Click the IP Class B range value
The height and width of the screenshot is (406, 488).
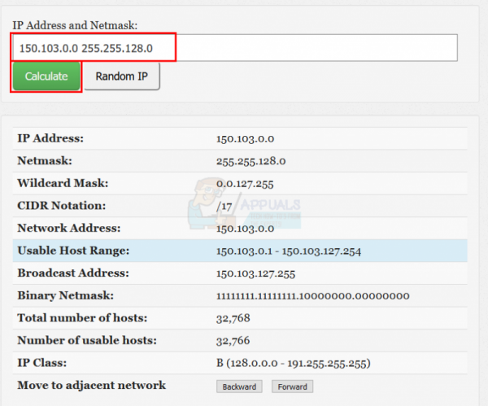click(293, 364)
